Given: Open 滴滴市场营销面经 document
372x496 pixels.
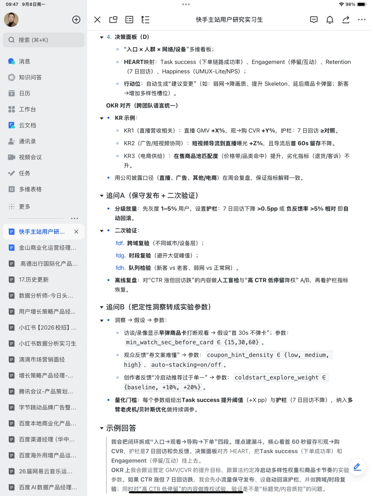Looking at the screenshot, I should pos(44,360).
